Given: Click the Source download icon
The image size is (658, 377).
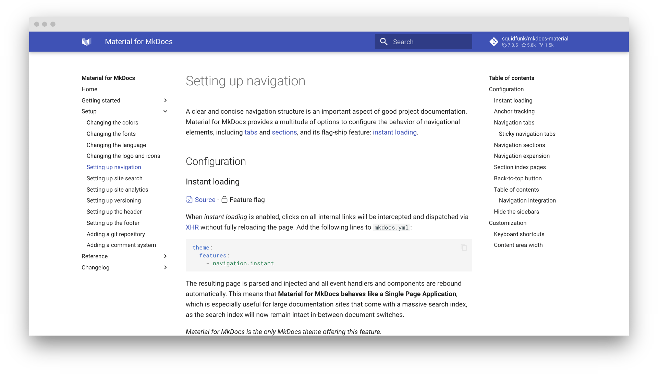Looking at the screenshot, I should point(189,199).
